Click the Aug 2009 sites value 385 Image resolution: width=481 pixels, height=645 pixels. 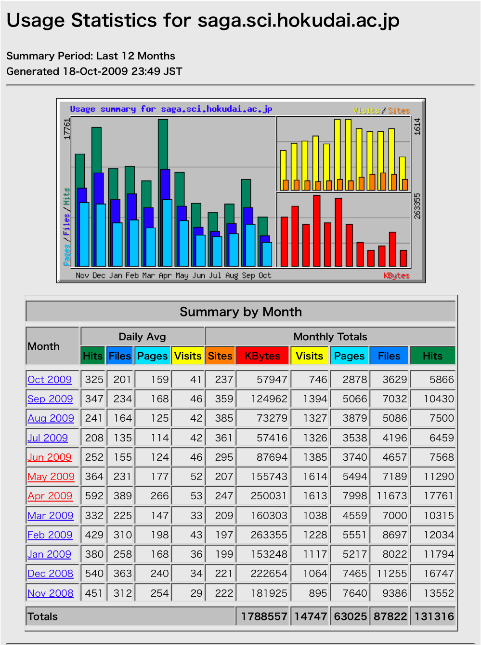click(224, 418)
